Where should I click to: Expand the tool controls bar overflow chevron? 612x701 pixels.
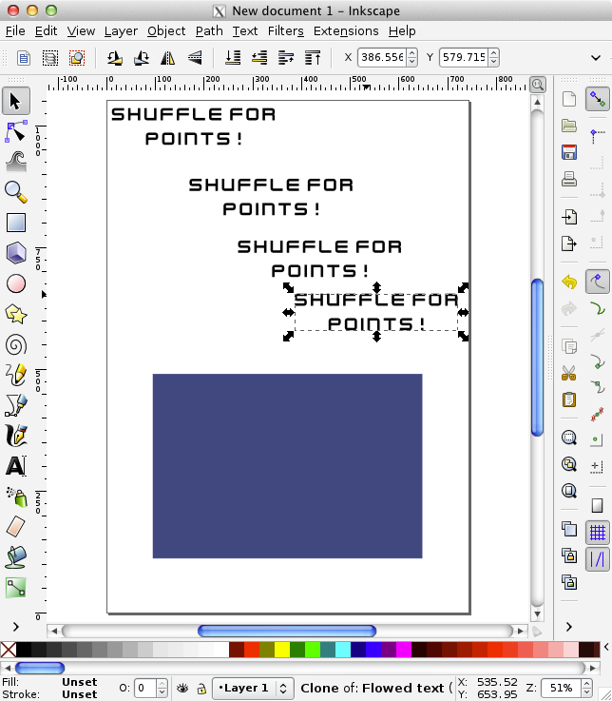click(596, 58)
